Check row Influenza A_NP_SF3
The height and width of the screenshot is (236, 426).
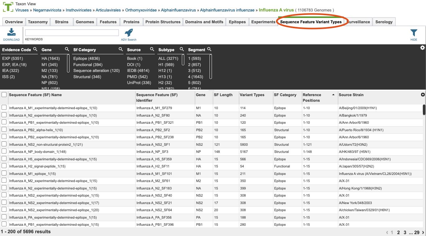(4, 151)
